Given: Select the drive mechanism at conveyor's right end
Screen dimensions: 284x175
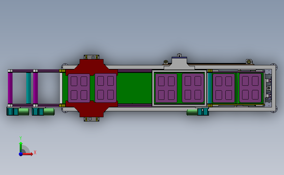Looking at the screenshot, I should 268,88.
